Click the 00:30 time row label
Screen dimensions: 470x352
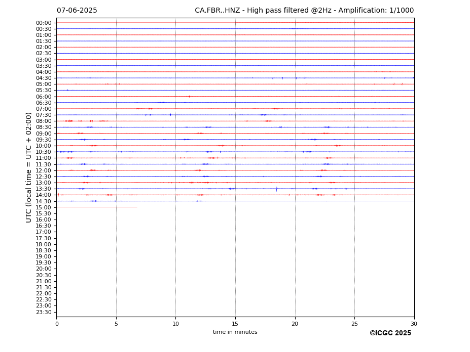click(44, 29)
